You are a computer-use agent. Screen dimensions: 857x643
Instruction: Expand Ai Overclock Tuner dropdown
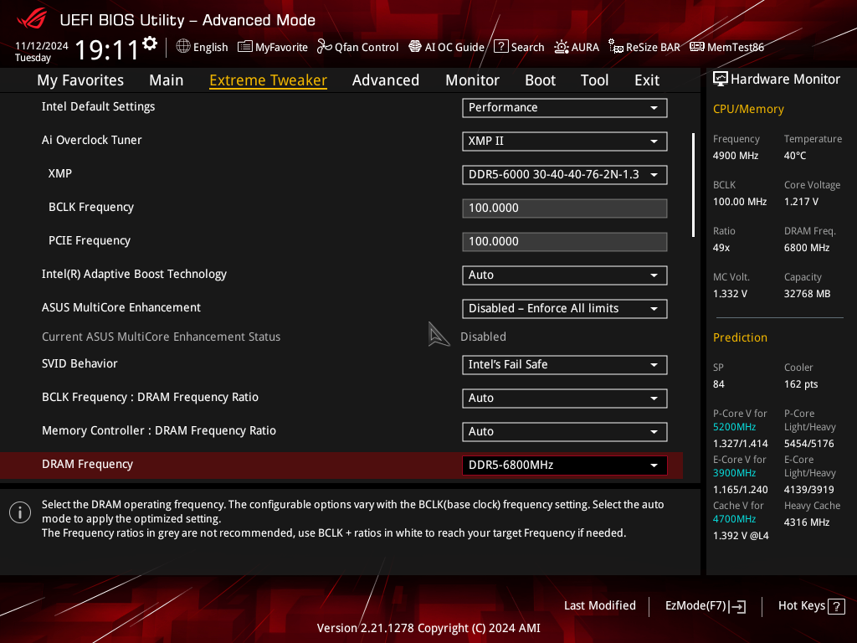point(565,141)
